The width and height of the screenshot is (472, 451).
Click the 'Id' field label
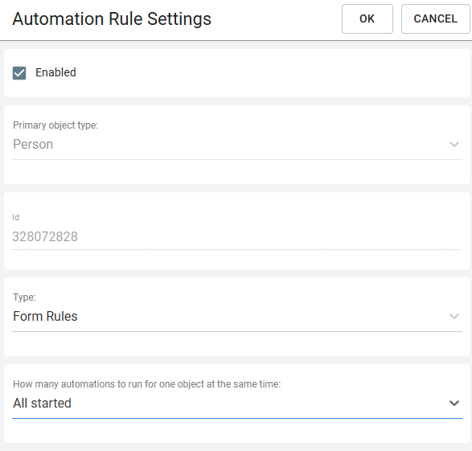click(15, 217)
